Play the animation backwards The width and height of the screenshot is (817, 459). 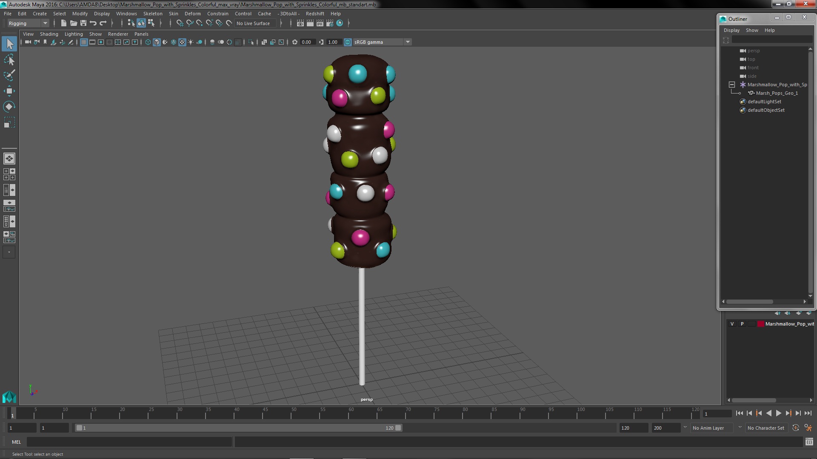(x=768, y=413)
